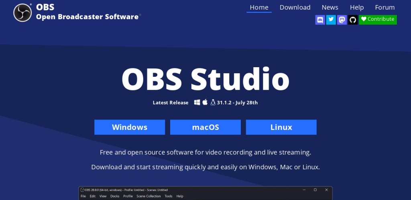The image size is (411, 200).
Task: Click the Open Broadcaster Software title link
Action: click(88, 16)
